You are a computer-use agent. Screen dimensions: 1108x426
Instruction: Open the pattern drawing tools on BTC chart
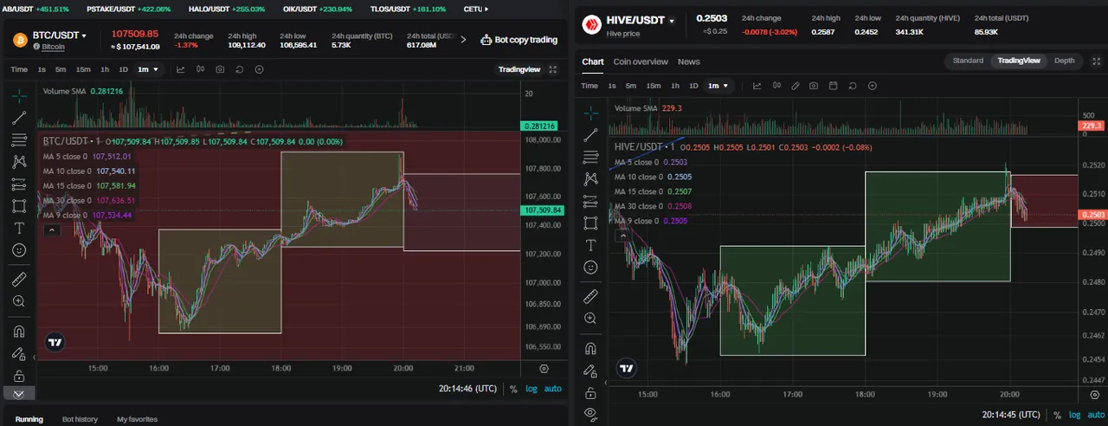click(19, 162)
